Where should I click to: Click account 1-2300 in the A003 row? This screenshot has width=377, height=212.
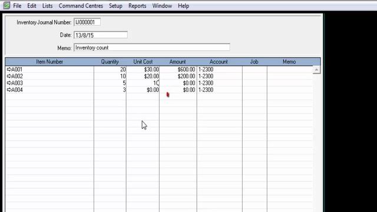(220, 83)
